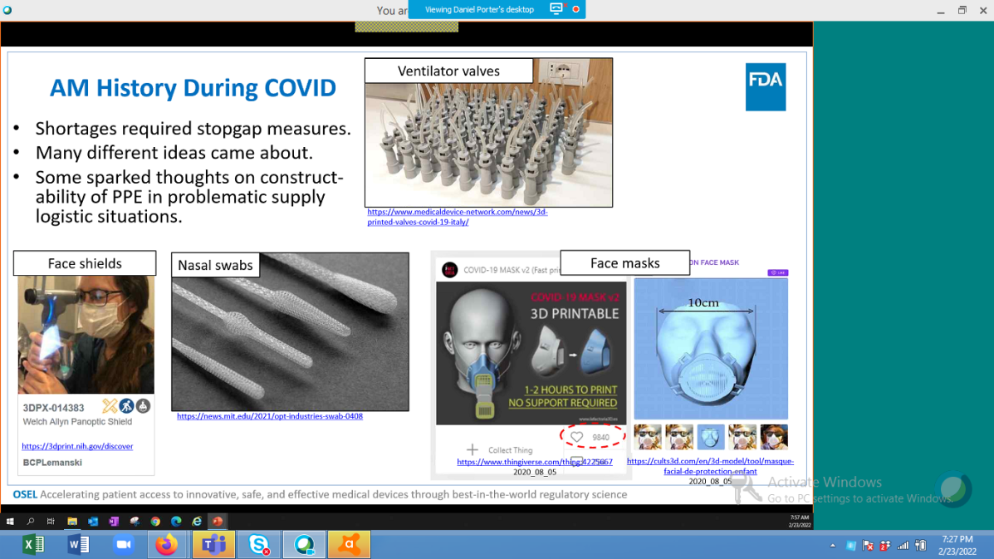This screenshot has width=994, height=559.
Task: Select the Webex taskbar icon
Action: [x=304, y=544]
